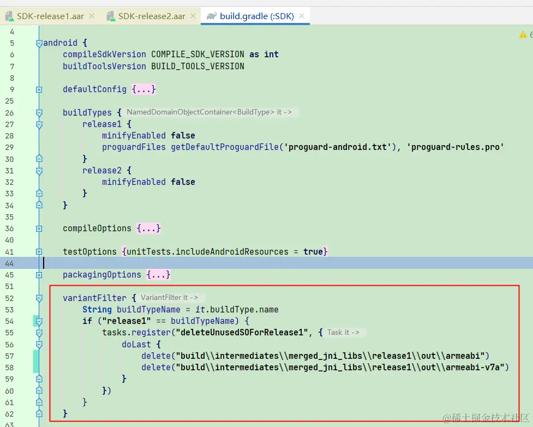This screenshot has height=427, width=533.
Task: Click the Task it -> inlay hint
Action: coord(345,332)
